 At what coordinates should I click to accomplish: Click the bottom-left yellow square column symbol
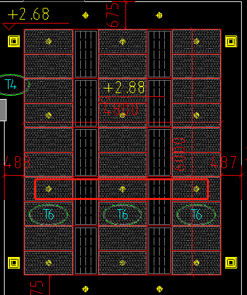14,263
